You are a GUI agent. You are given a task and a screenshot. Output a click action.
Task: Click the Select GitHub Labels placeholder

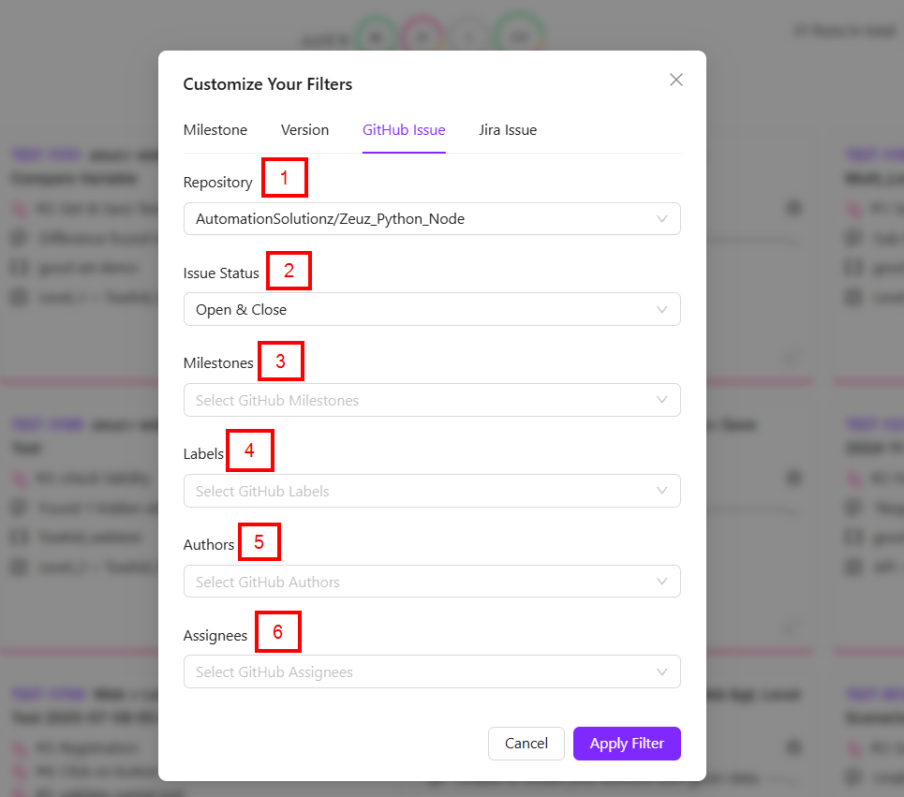[x=262, y=492]
